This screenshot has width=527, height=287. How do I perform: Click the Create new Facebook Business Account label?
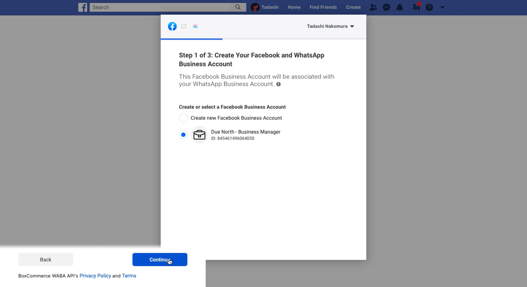(x=236, y=118)
